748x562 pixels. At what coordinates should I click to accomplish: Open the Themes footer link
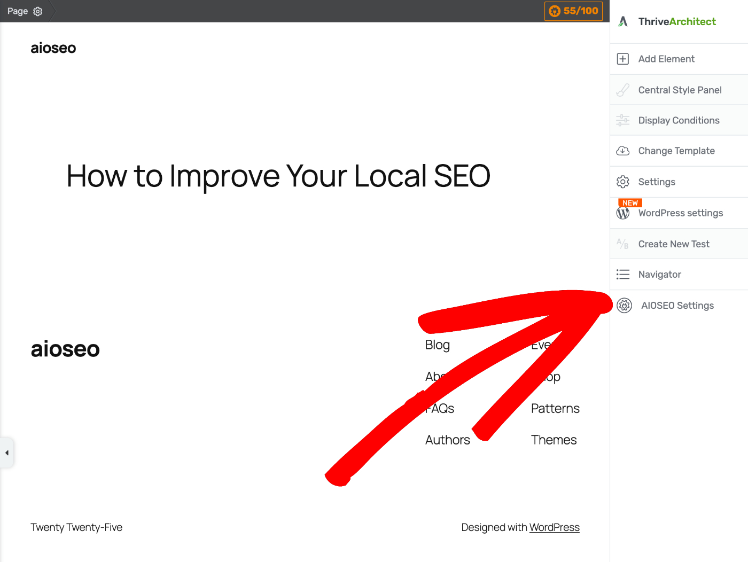[x=554, y=440]
